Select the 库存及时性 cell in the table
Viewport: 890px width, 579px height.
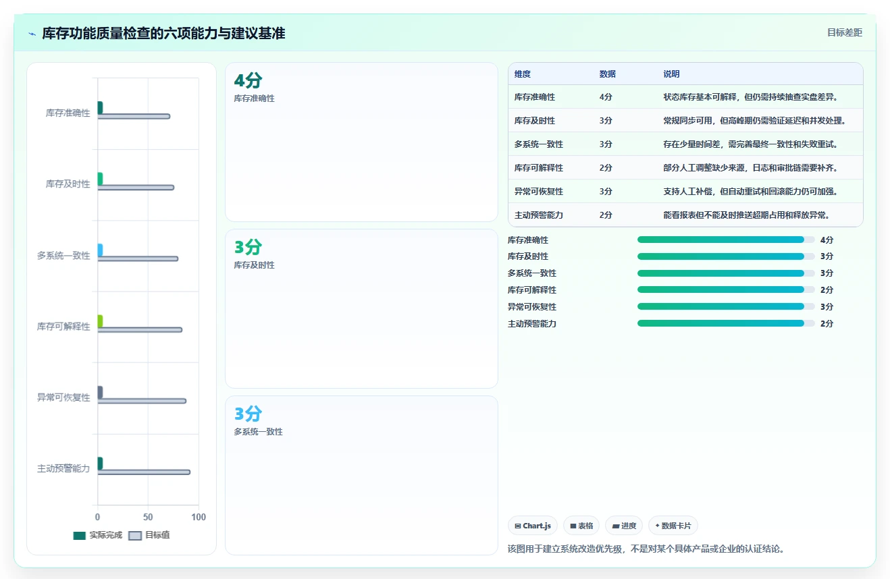(x=535, y=121)
